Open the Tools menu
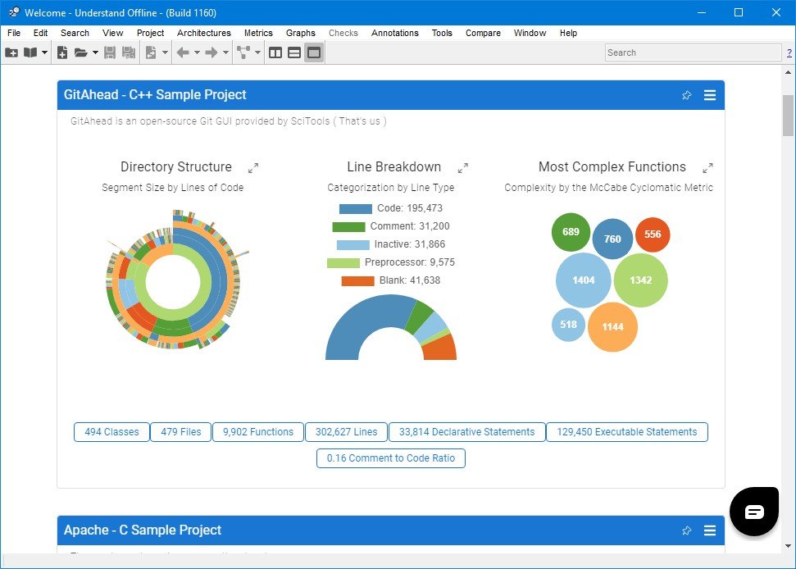The image size is (796, 569). [x=442, y=33]
